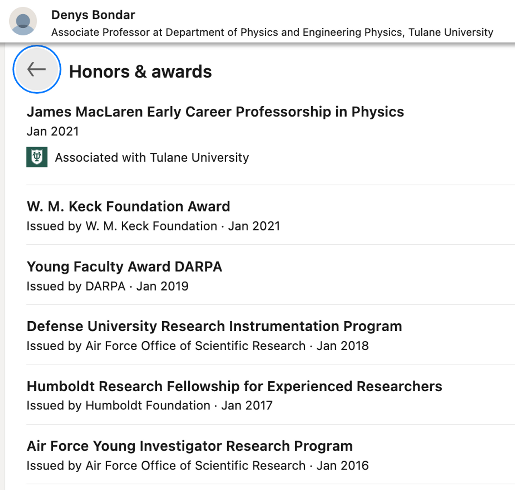Image resolution: width=515 pixels, height=490 pixels.
Task: Click the Tulane University shield logo
Action: coord(37,157)
